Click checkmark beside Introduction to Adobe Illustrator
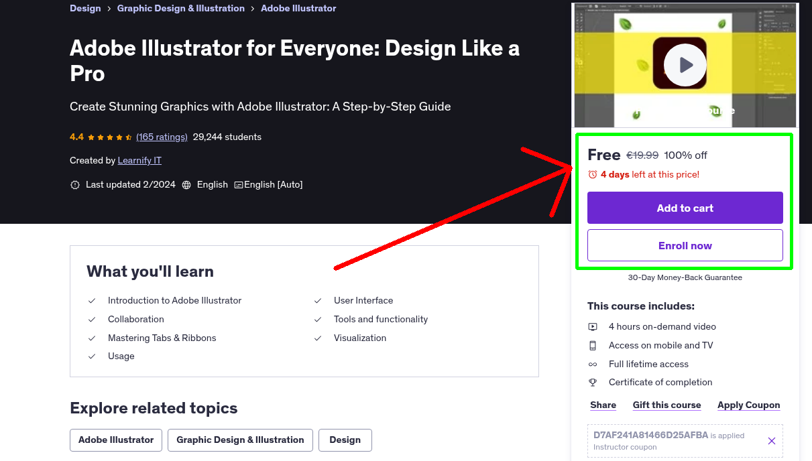This screenshot has width=812, height=461. 92,301
